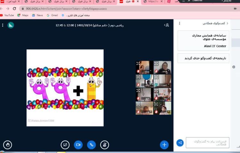Toggle the users list icon
Viewport: 240px width, 153px height.
pos(167,25)
